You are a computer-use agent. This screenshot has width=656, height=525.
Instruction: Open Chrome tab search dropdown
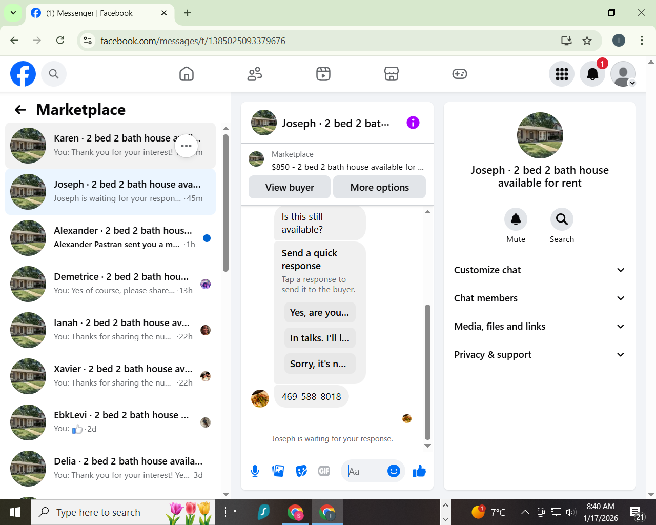(x=13, y=13)
